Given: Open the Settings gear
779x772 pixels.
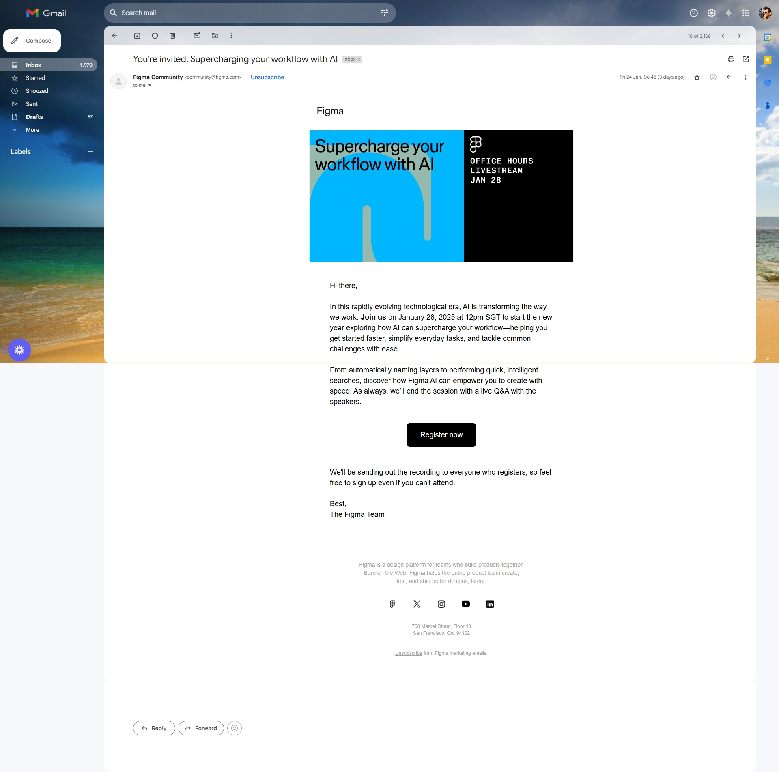Looking at the screenshot, I should click(712, 13).
